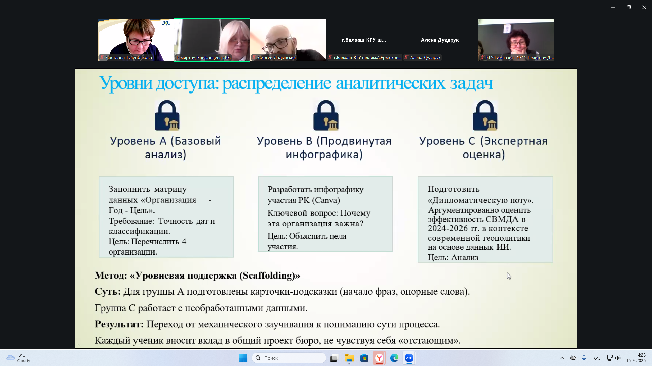Click the Поиск taskbar search field
Viewport: 652px width, 366px height.
coord(289,358)
